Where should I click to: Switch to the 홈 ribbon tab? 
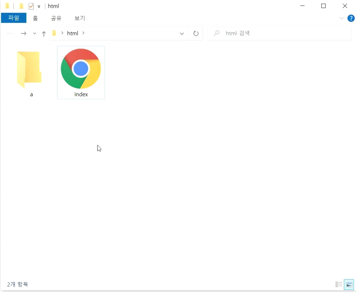point(35,18)
